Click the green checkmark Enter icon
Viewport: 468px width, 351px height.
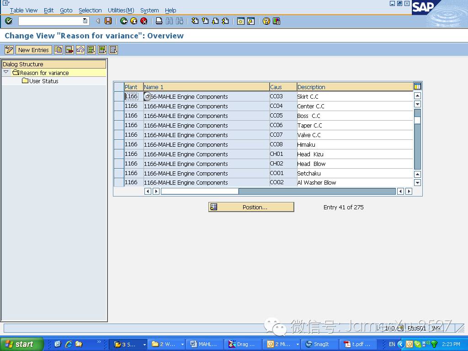9,21
